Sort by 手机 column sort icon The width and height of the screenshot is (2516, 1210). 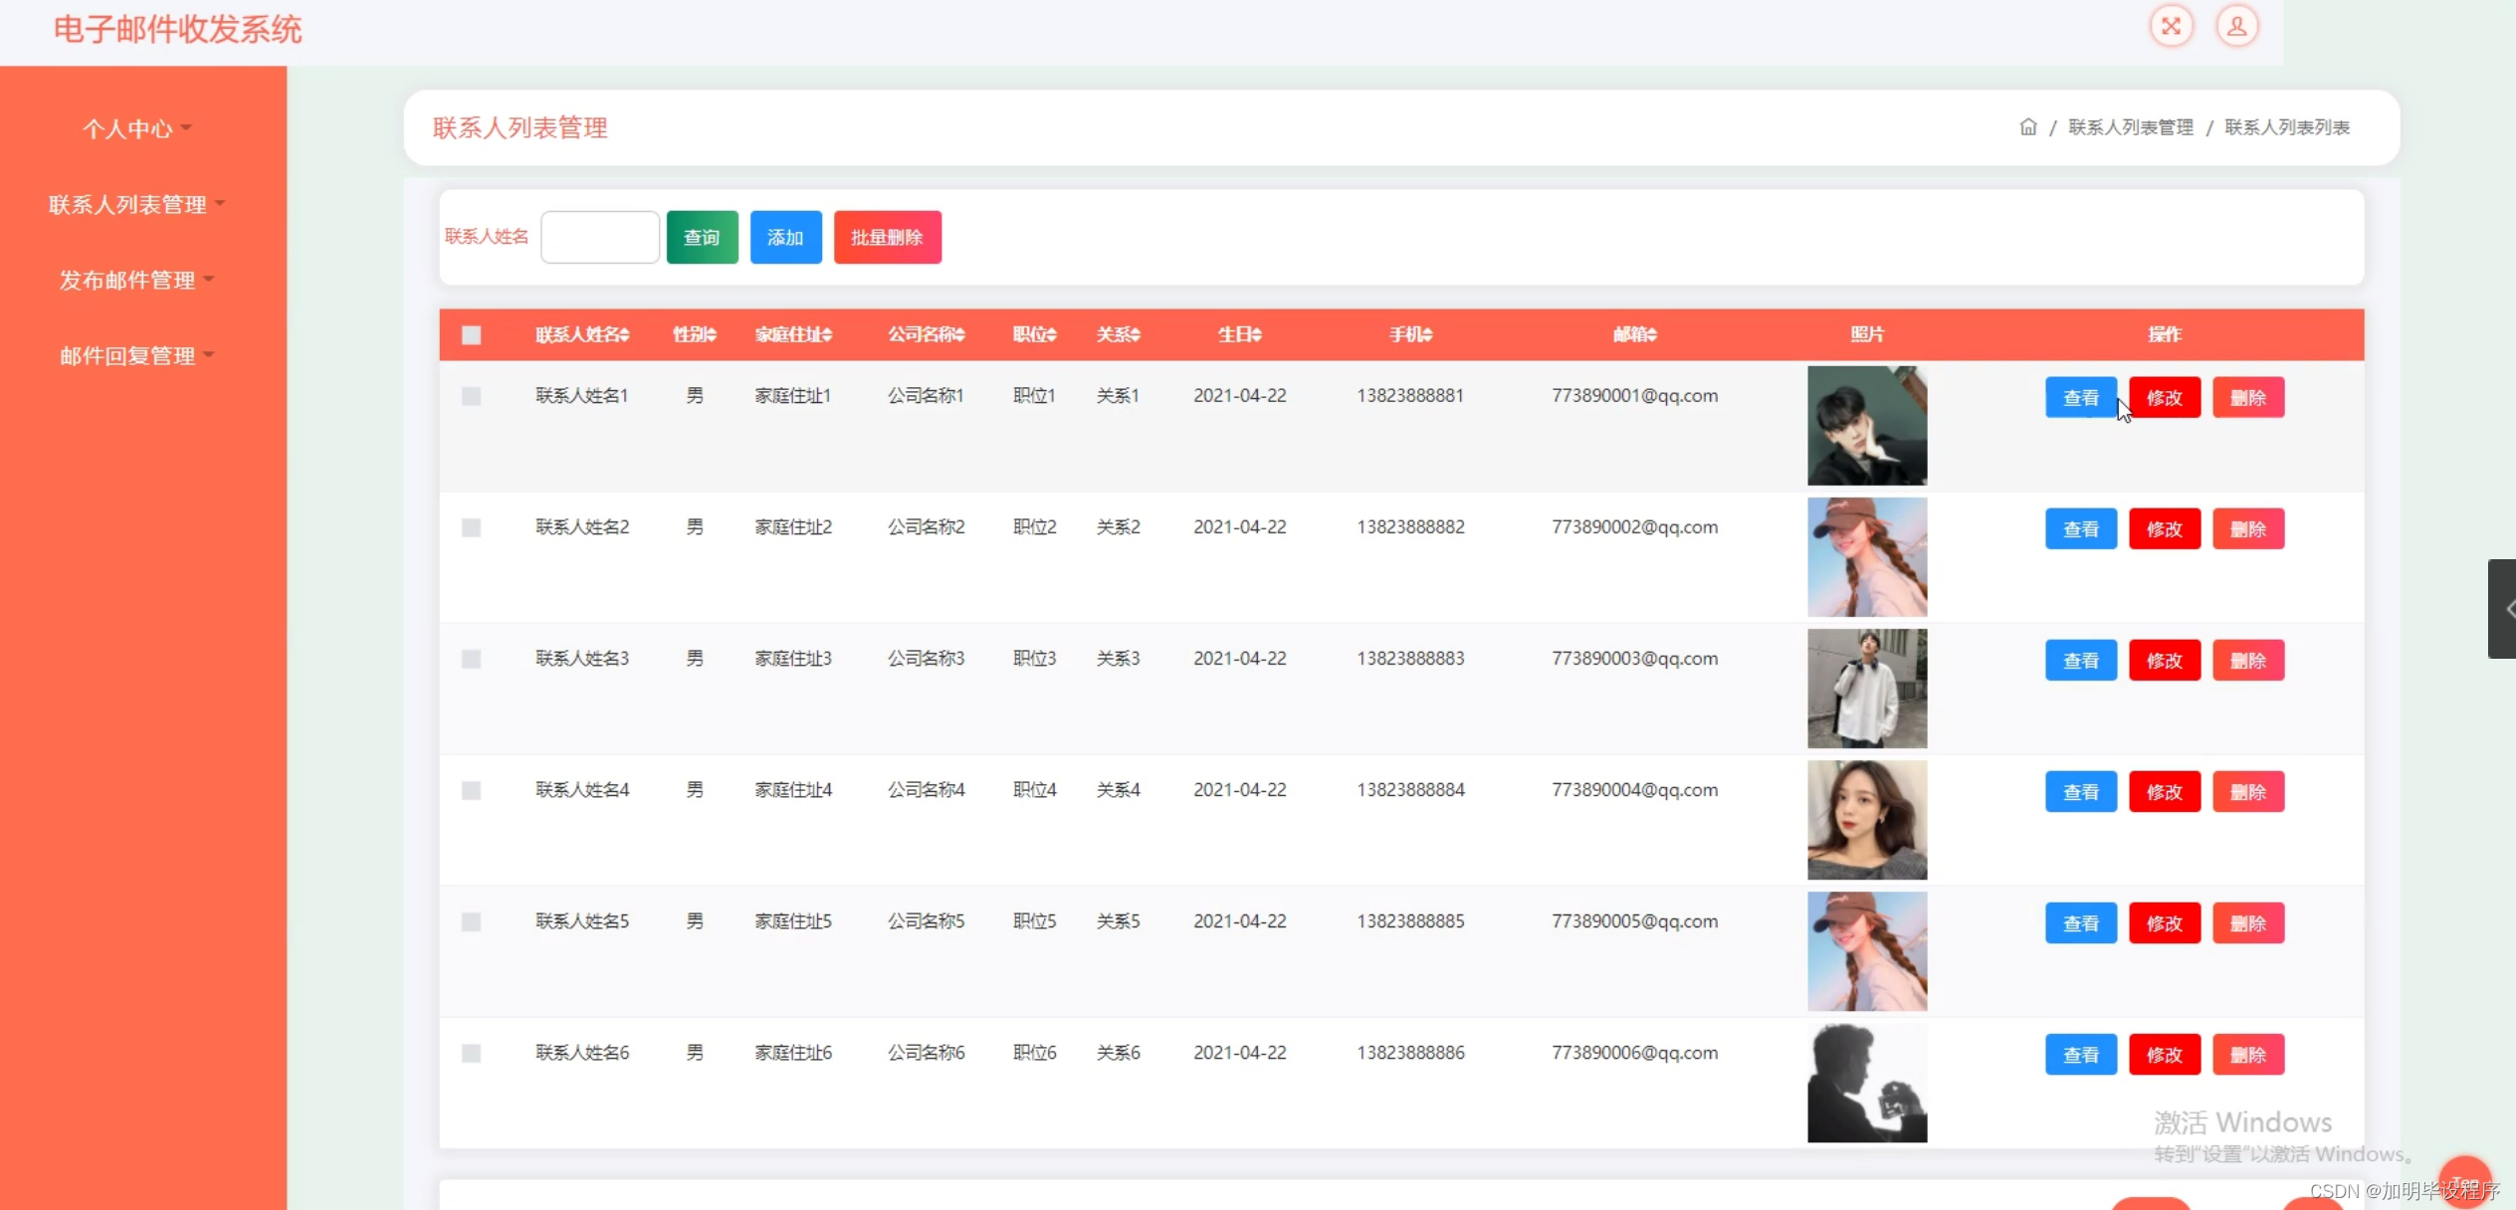pyautogui.click(x=1427, y=335)
